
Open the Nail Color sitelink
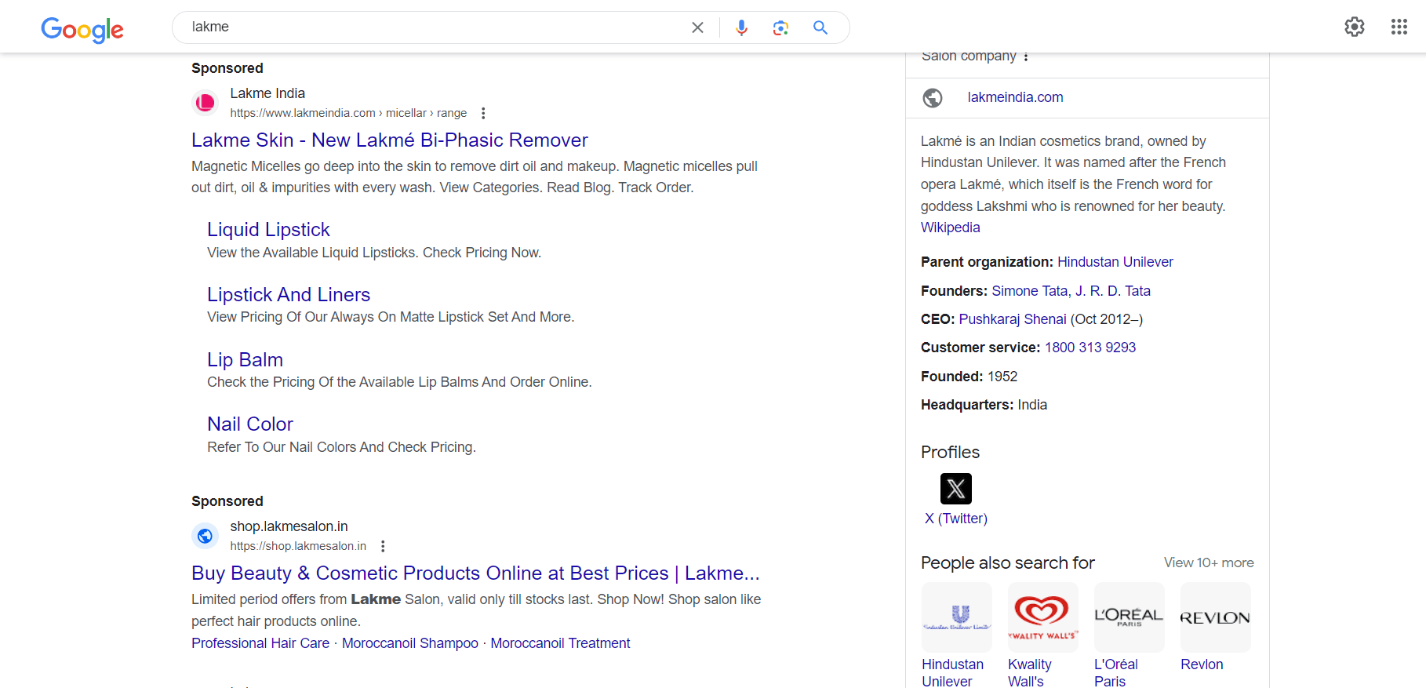click(250, 424)
